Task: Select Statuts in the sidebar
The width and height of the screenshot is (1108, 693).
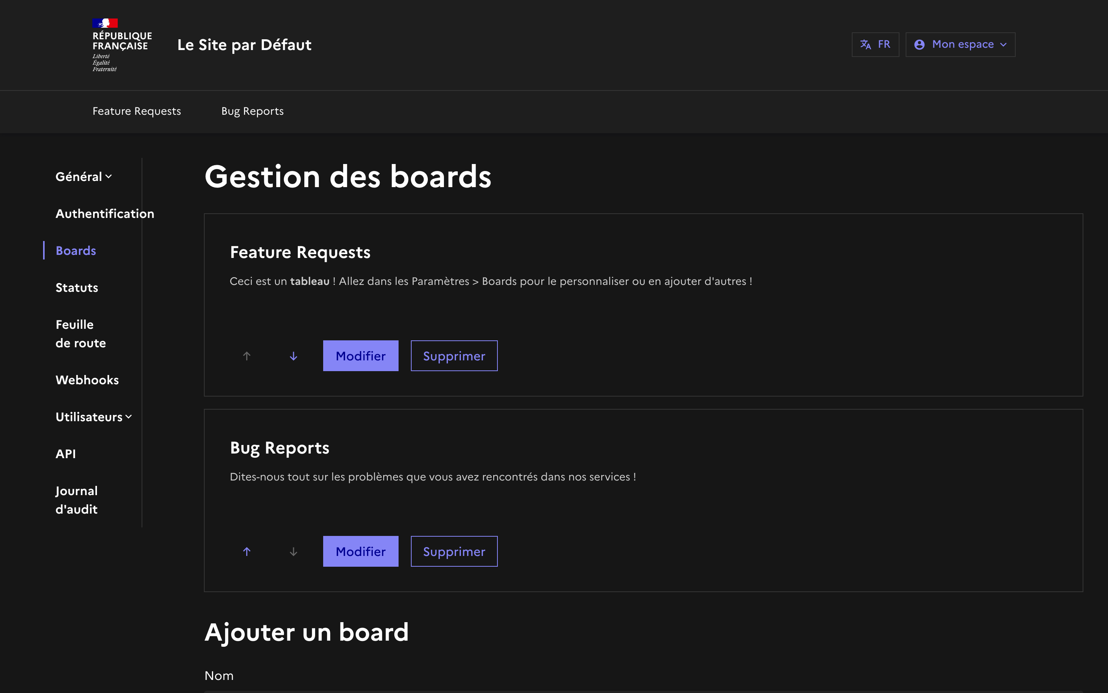Action: point(77,288)
